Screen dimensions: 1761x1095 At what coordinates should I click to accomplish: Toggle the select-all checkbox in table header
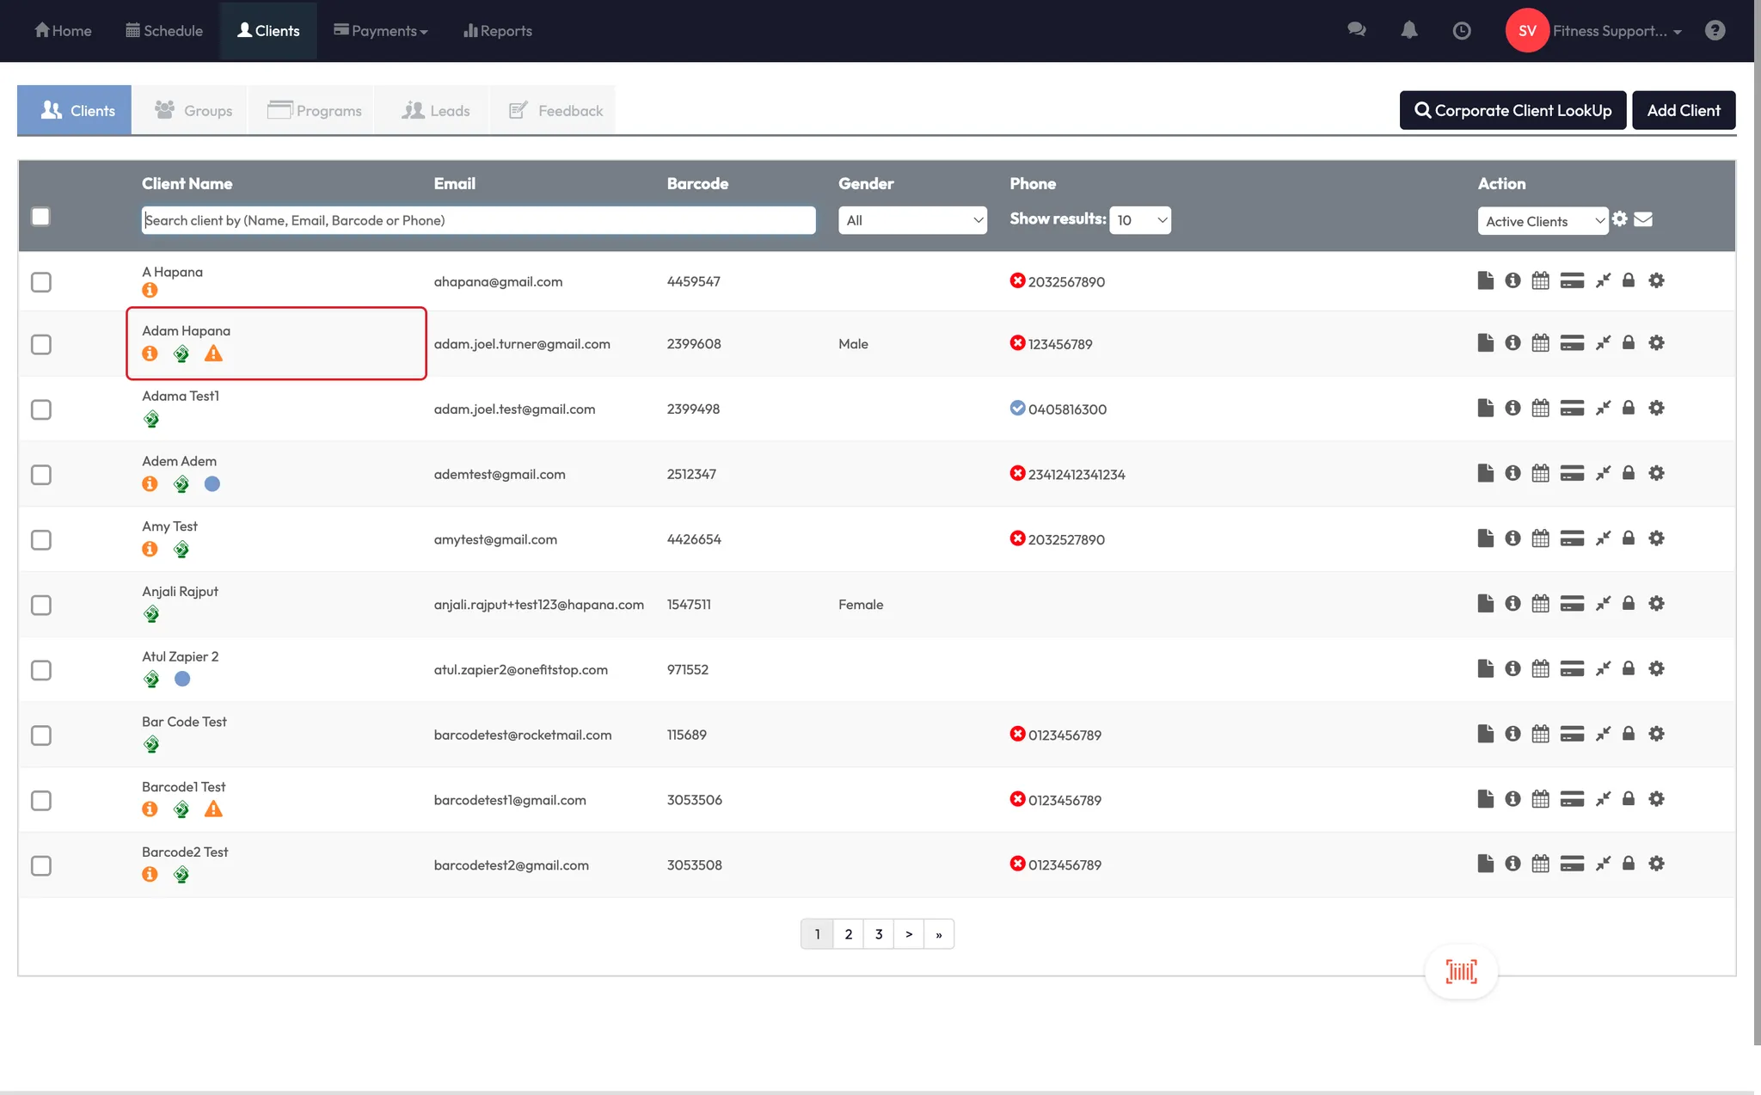pyautogui.click(x=40, y=216)
